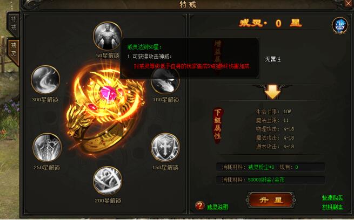Click the 戒灵粉尘 material text
354x220 pixels.
point(261,167)
